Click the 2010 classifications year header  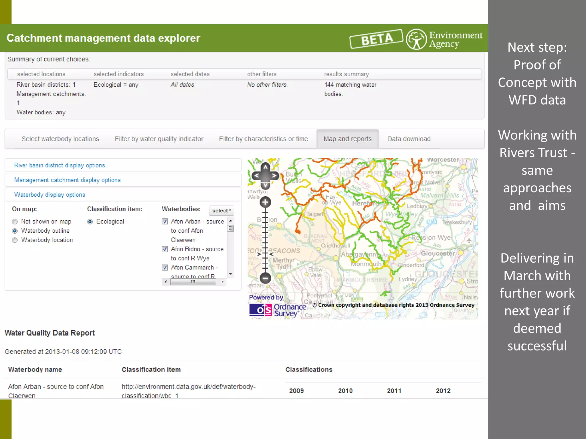[345, 391]
